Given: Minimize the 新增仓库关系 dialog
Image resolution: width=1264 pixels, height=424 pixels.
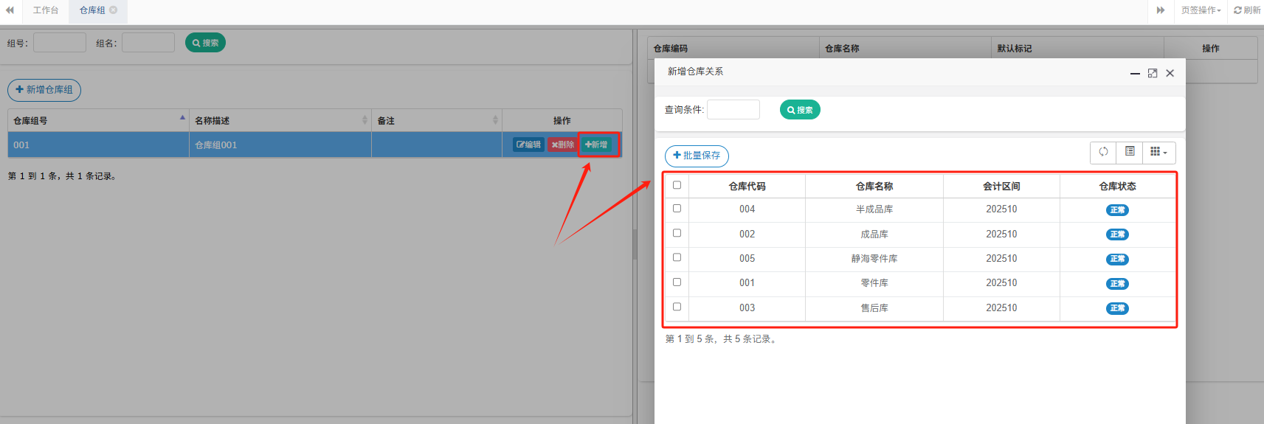Looking at the screenshot, I should coord(1135,73).
